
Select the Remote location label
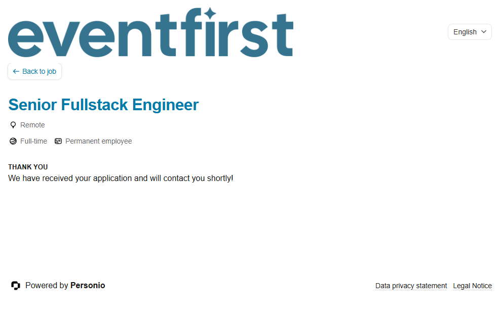pos(32,125)
